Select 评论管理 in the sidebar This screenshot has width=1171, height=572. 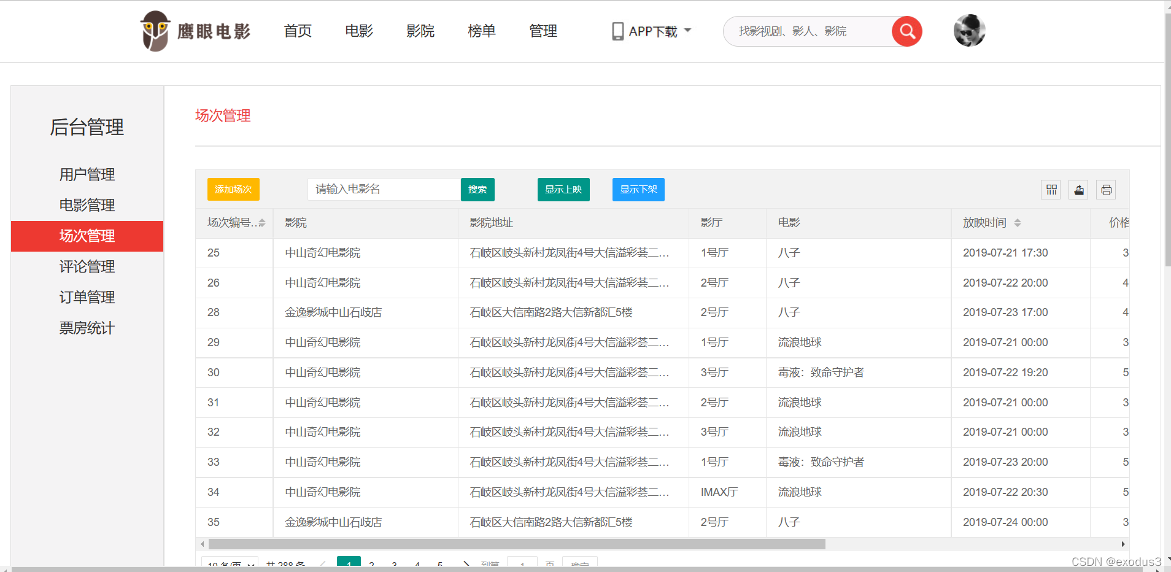tap(87, 267)
